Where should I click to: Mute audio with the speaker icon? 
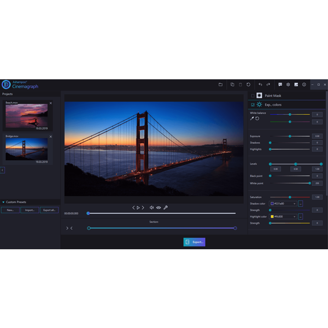pos(151,208)
